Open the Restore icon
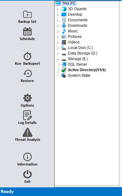 coord(27,73)
